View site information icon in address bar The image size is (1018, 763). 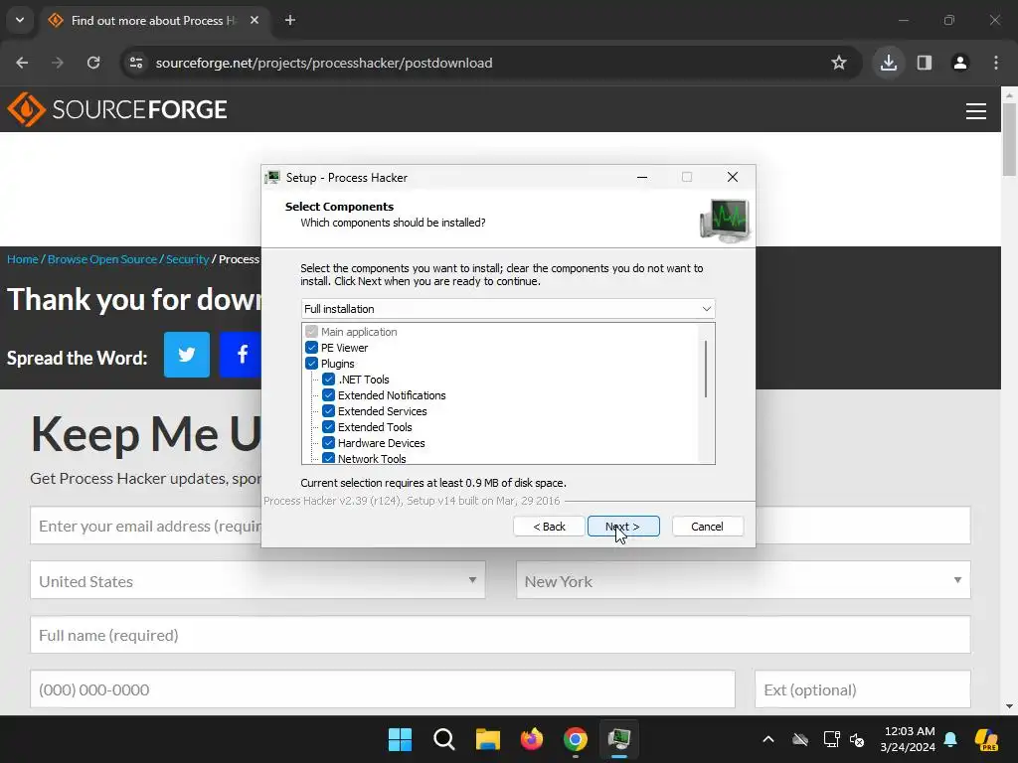pos(136,63)
